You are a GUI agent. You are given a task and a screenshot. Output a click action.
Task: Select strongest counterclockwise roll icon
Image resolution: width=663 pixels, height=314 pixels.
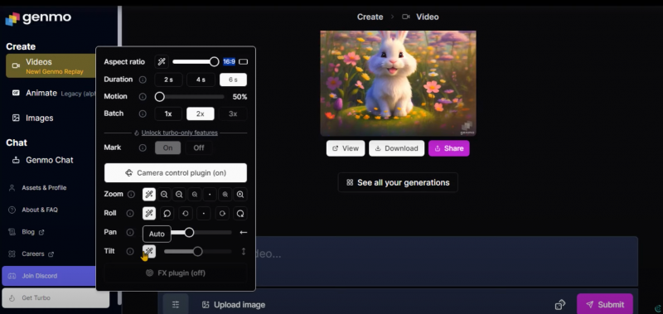coord(167,214)
